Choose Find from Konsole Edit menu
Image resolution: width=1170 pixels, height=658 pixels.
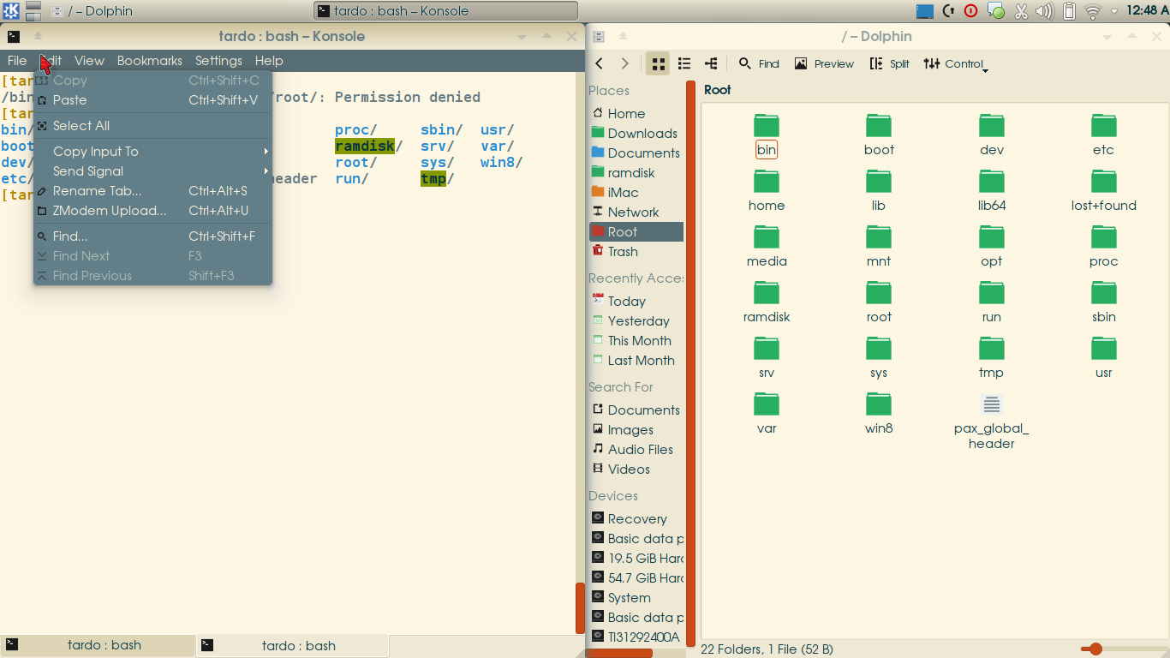pyautogui.click(x=152, y=236)
